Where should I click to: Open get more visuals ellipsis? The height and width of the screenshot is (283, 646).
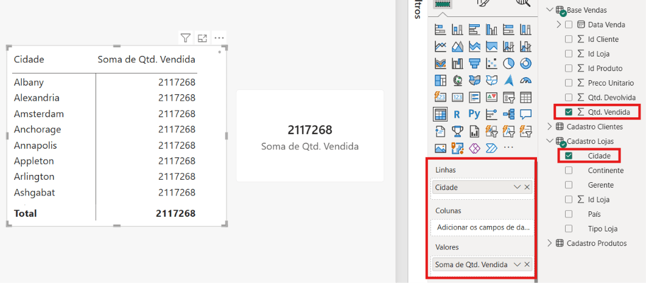(x=509, y=148)
